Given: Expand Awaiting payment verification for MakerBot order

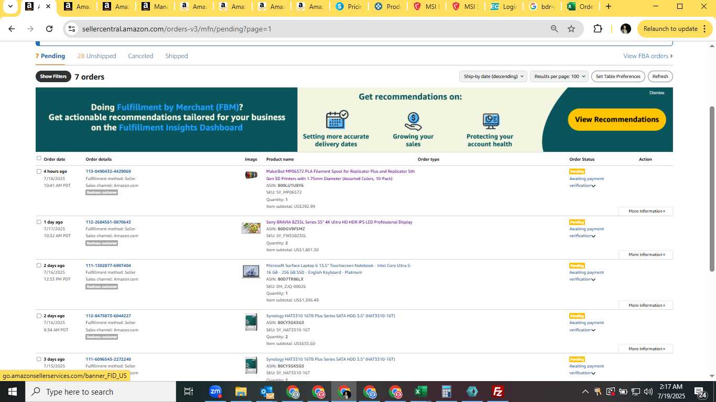Looking at the screenshot, I should (593, 186).
